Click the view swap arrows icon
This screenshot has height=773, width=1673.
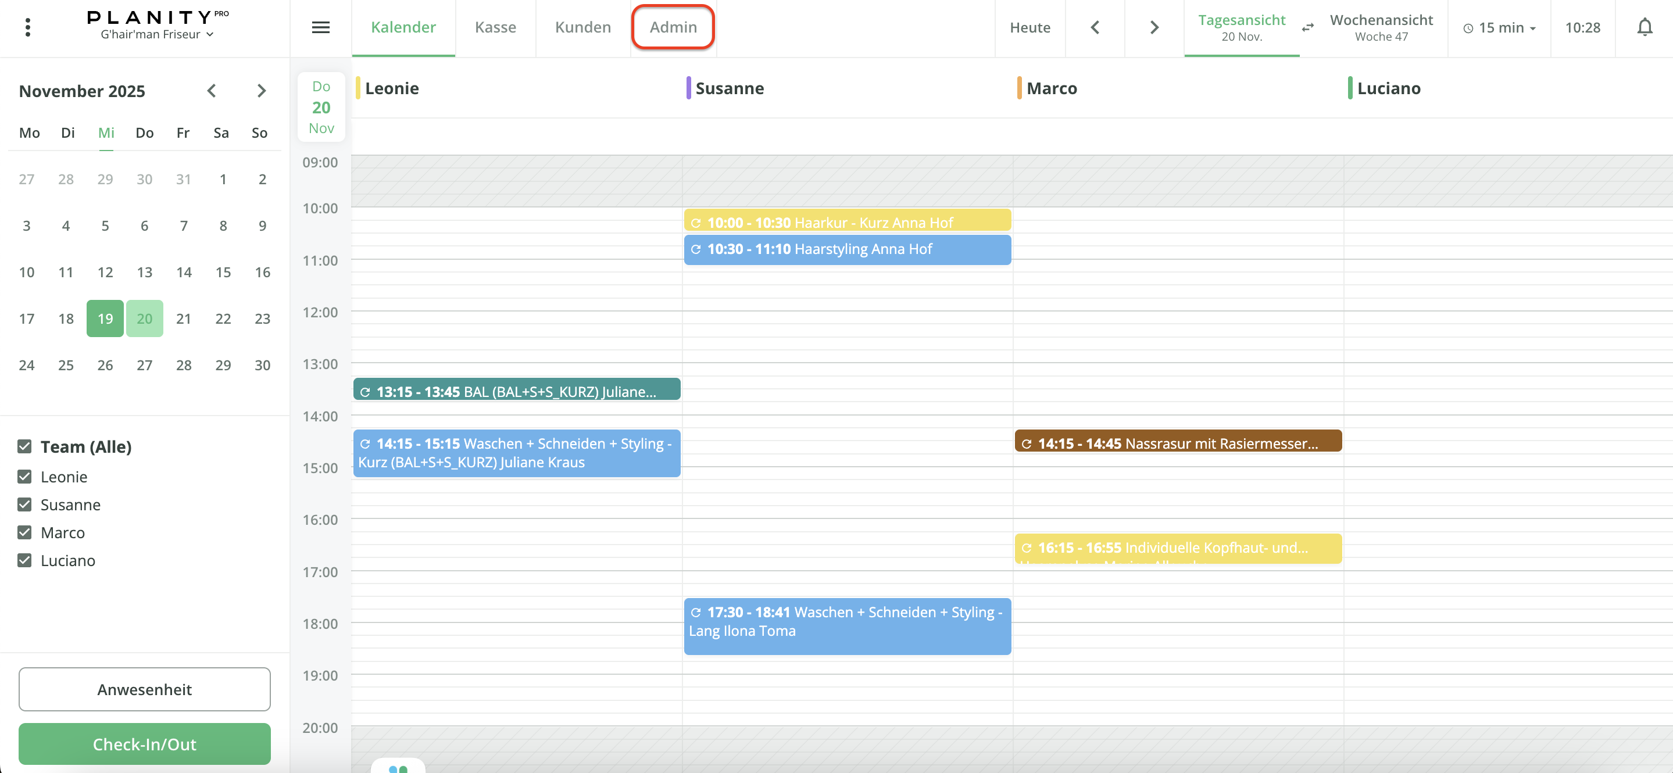coord(1308,27)
